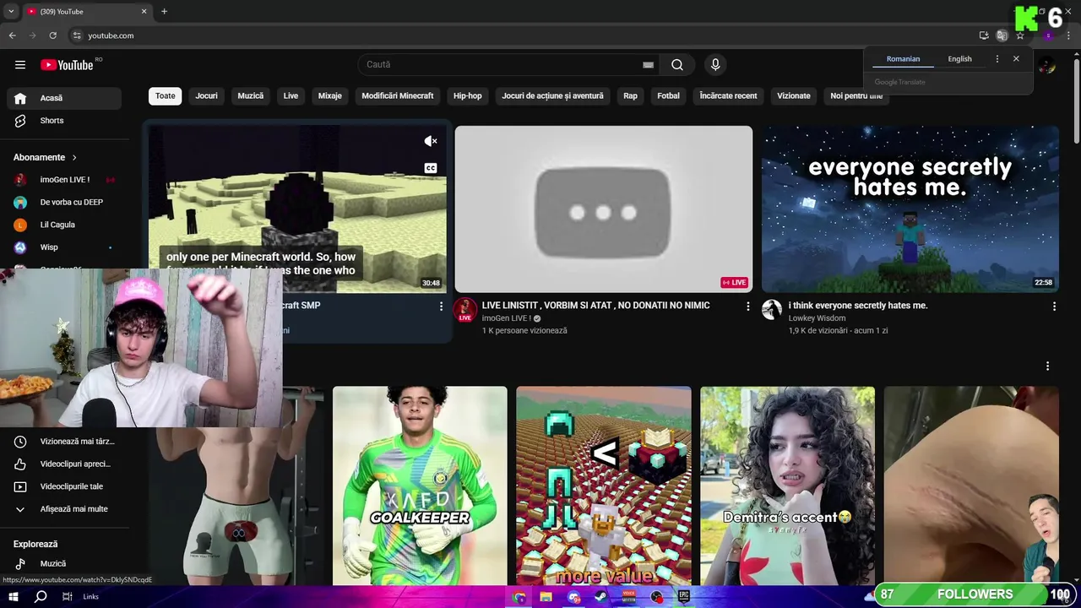Expand the Abonamente section arrow
Screen dimensions: 1081x608
pyautogui.click(x=74, y=158)
